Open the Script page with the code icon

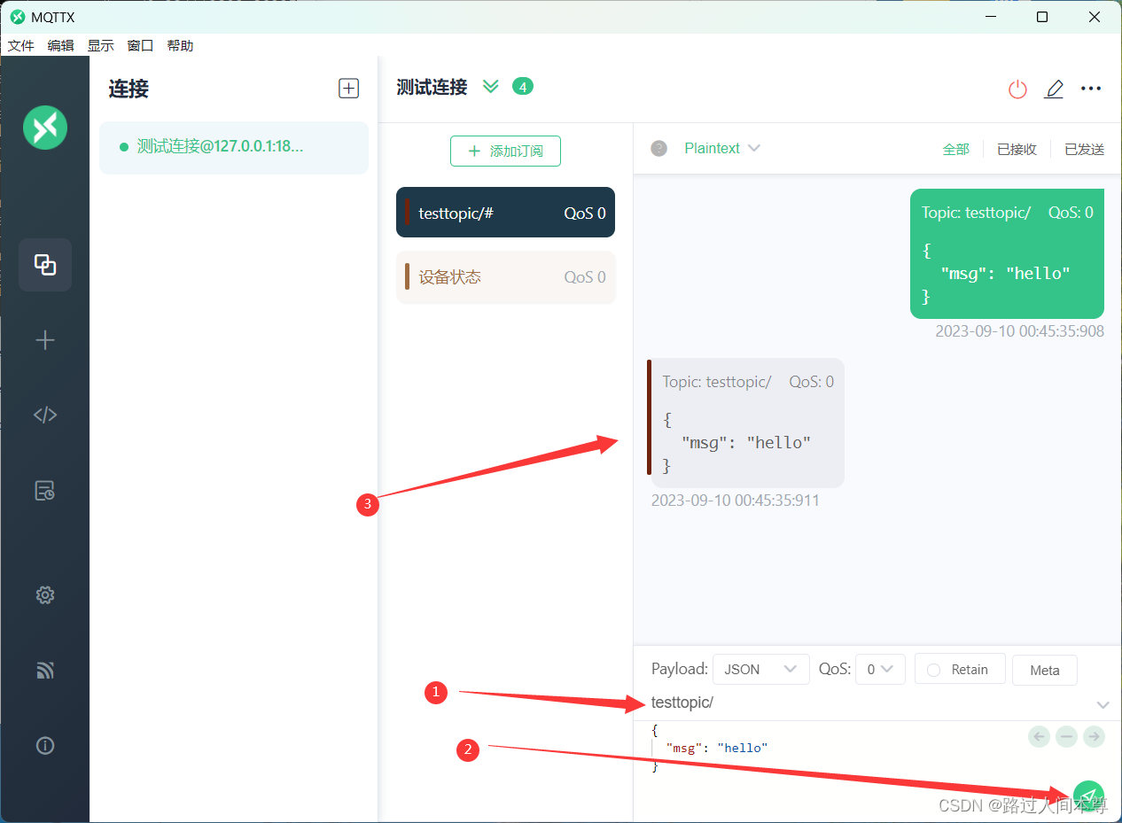[x=45, y=415]
